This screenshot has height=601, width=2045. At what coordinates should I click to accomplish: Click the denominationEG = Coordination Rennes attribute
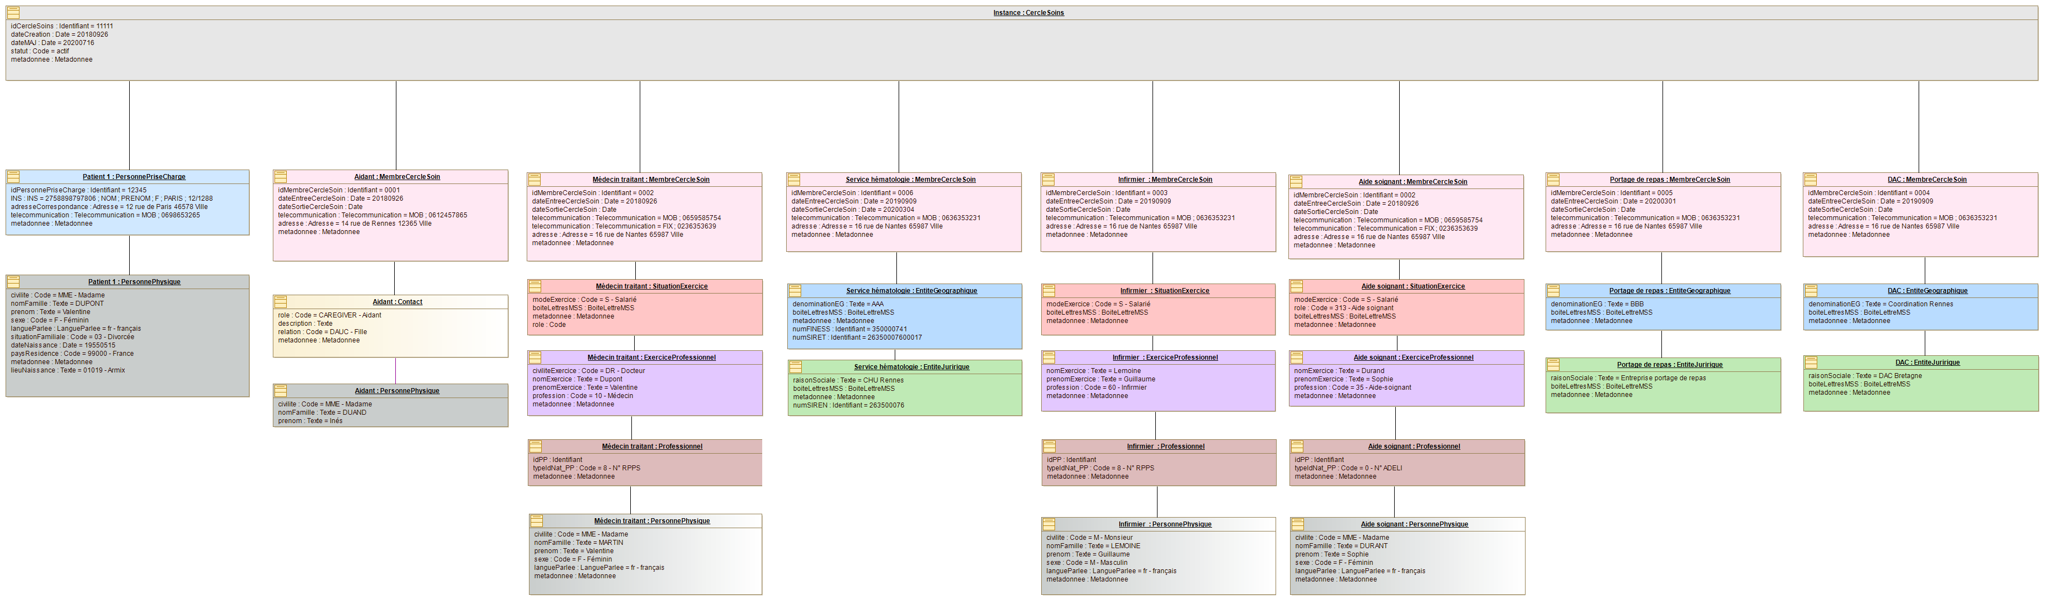pyautogui.click(x=1881, y=304)
